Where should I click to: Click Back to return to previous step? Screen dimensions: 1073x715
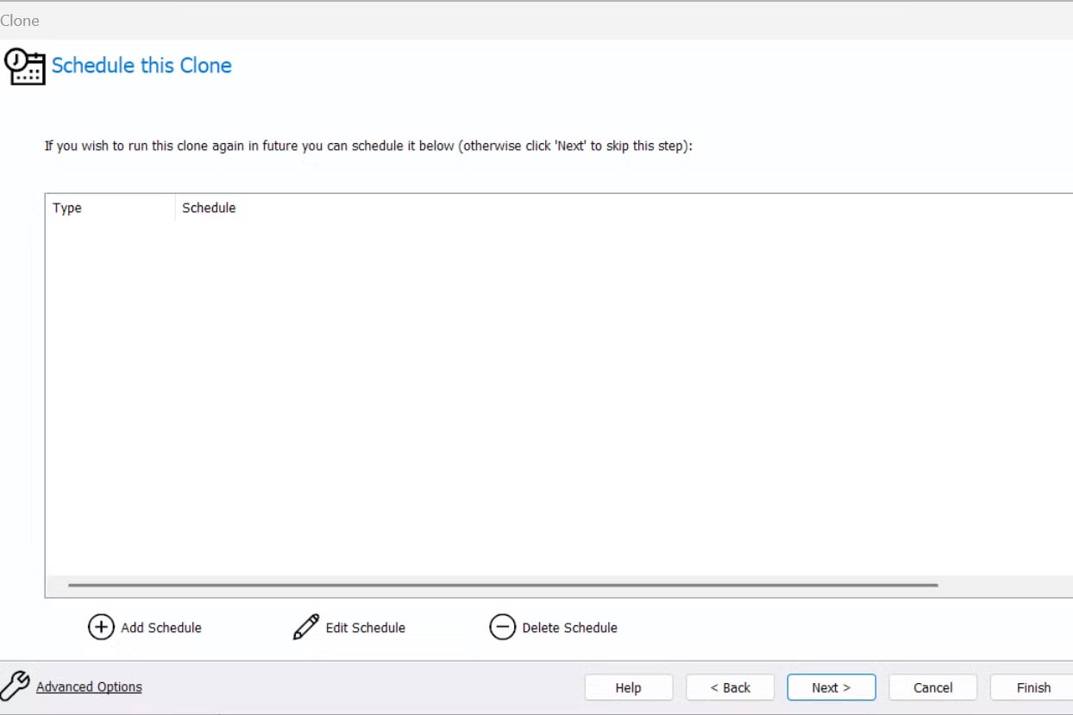point(730,687)
